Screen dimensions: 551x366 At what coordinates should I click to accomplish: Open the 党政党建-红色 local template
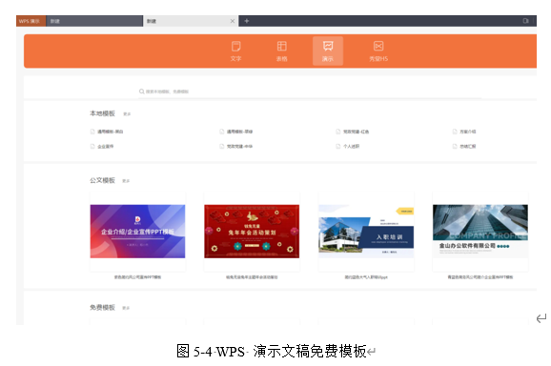(353, 132)
